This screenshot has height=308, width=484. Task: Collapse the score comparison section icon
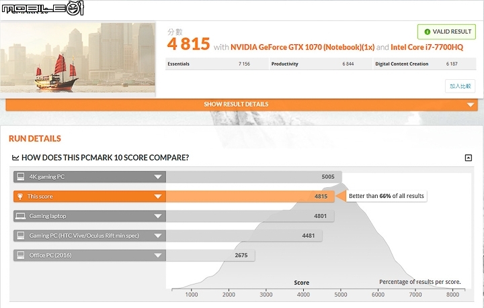pyautogui.click(x=469, y=158)
